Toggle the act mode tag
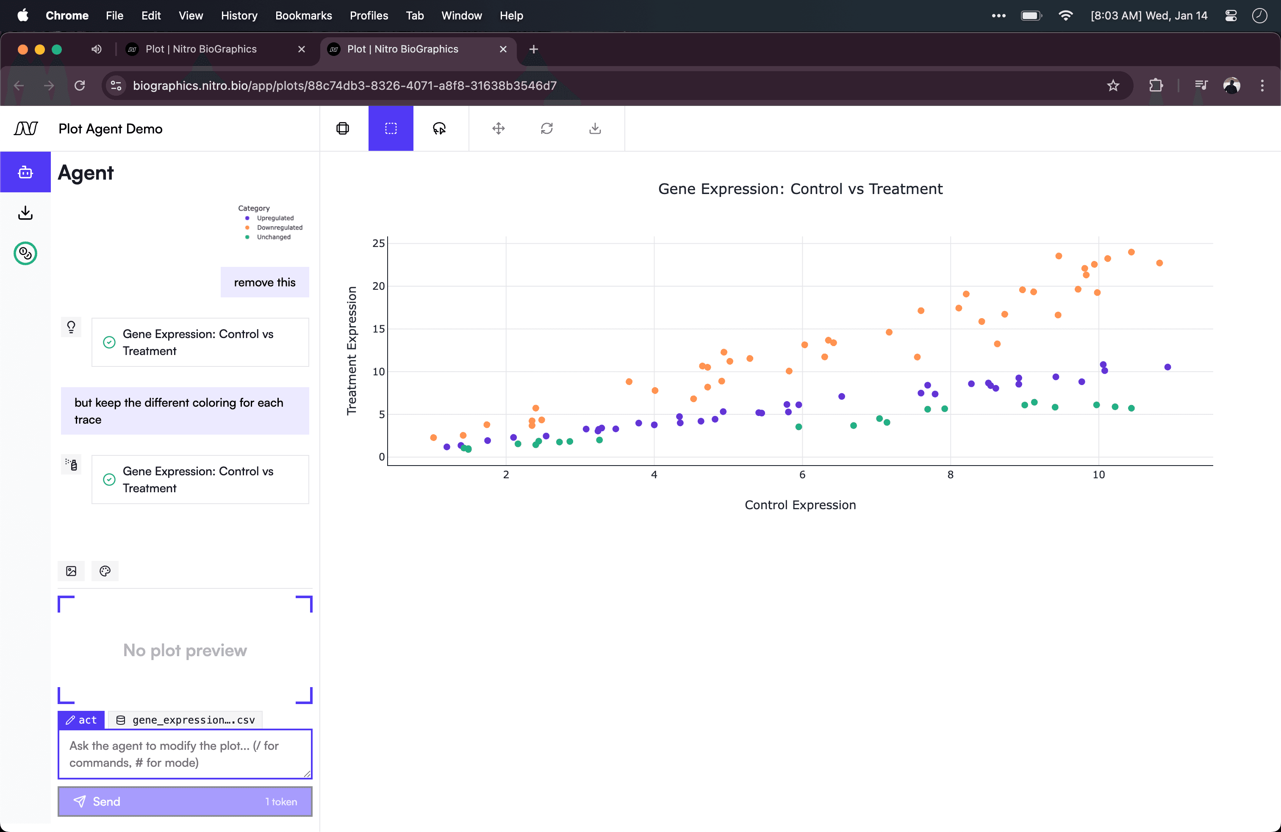The image size is (1281, 832). pos(81,719)
